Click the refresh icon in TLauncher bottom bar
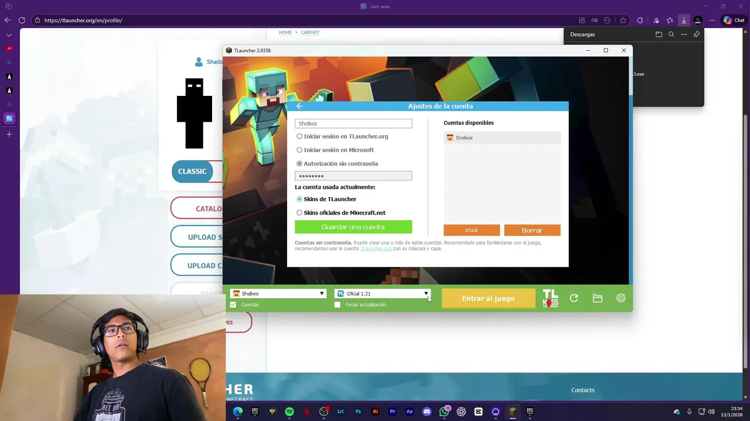Image resolution: width=750 pixels, height=421 pixels. click(574, 298)
